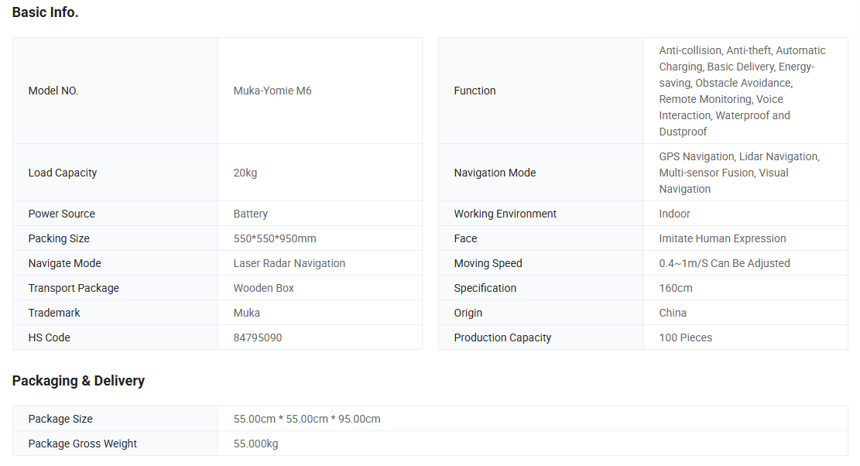This screenshot has height=466, width=860.
Task: Select the Muka-Yomie M6 model value
Action: tap(272, 91)
